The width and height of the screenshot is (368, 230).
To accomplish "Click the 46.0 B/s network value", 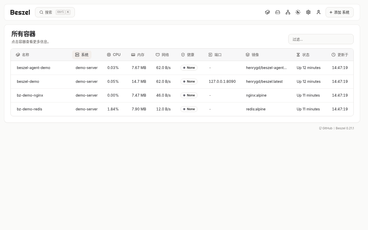I will pos(163,95).
